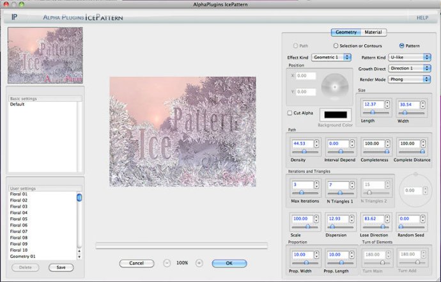The image size is (441, 282).
Task: Click the Delete settings button
Action: pyautogui.click(x=26, y=267)
